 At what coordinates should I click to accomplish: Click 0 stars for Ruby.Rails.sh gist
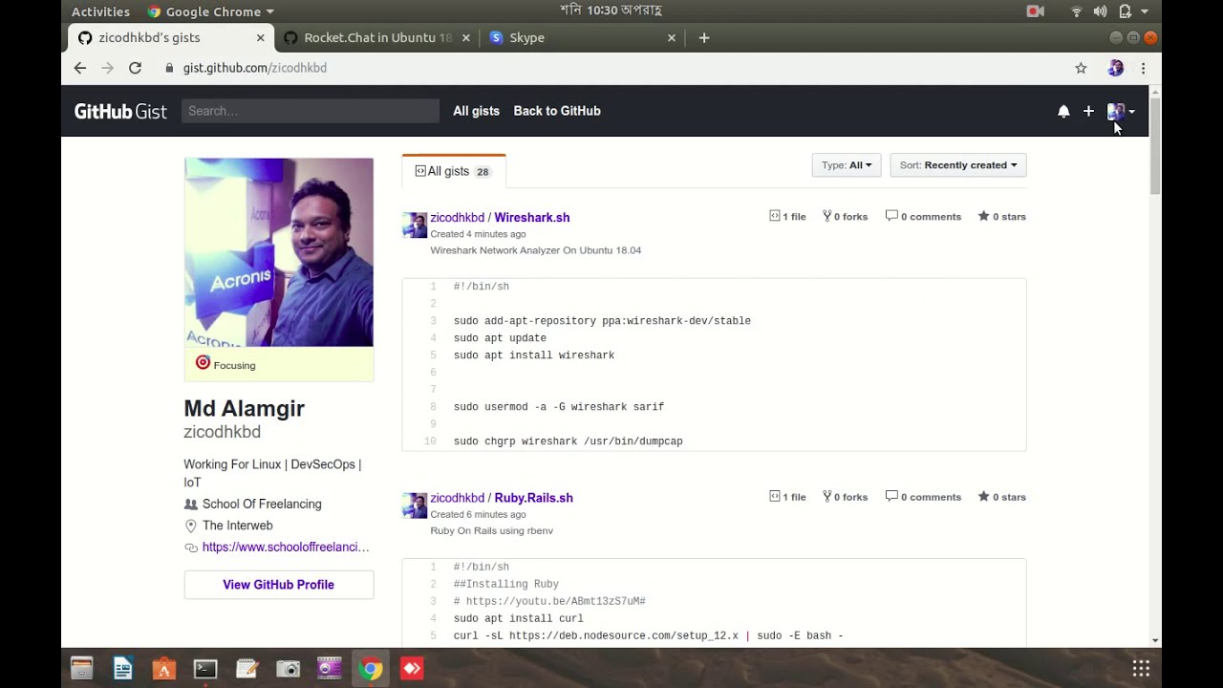coord(1001,497)
